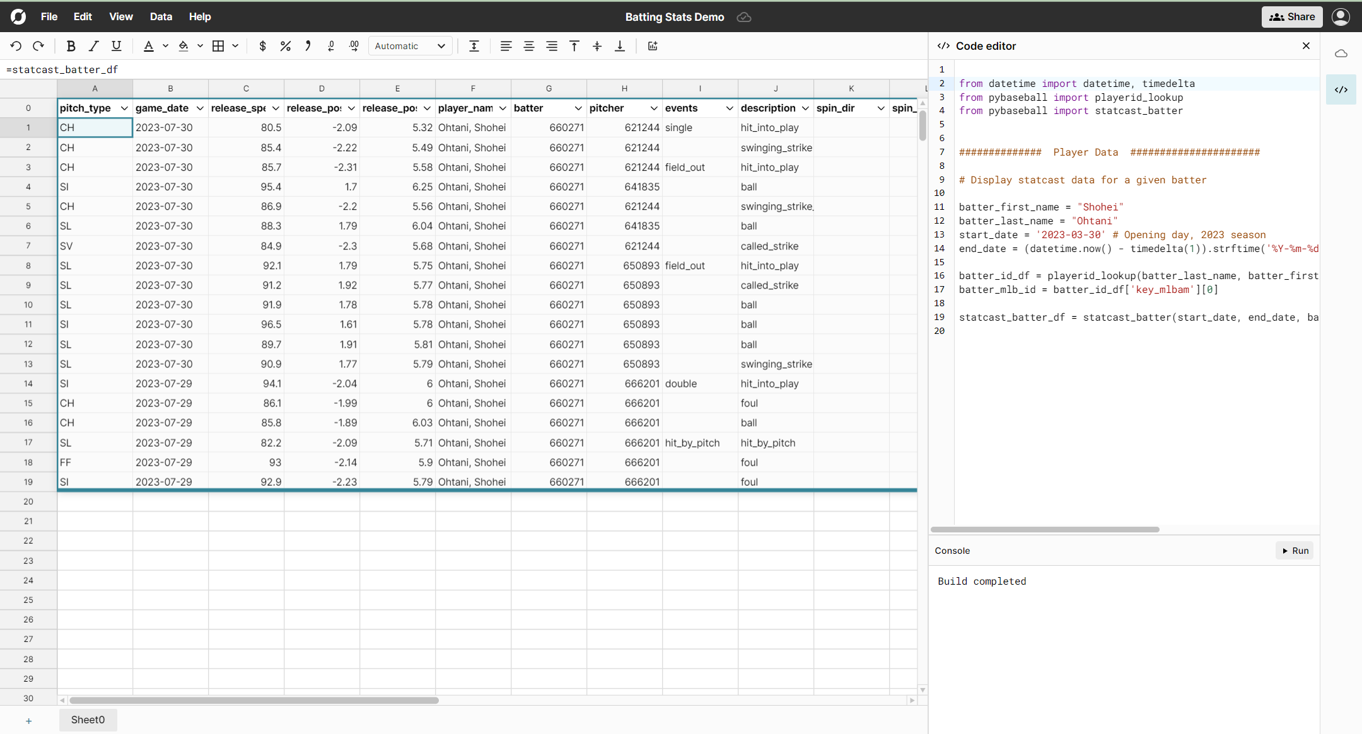Toggle italic formatting

click(94, 46)
